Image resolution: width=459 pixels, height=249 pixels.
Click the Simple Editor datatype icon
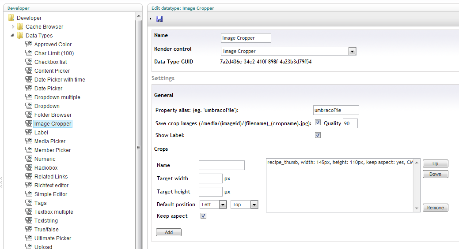coord(29,194)
